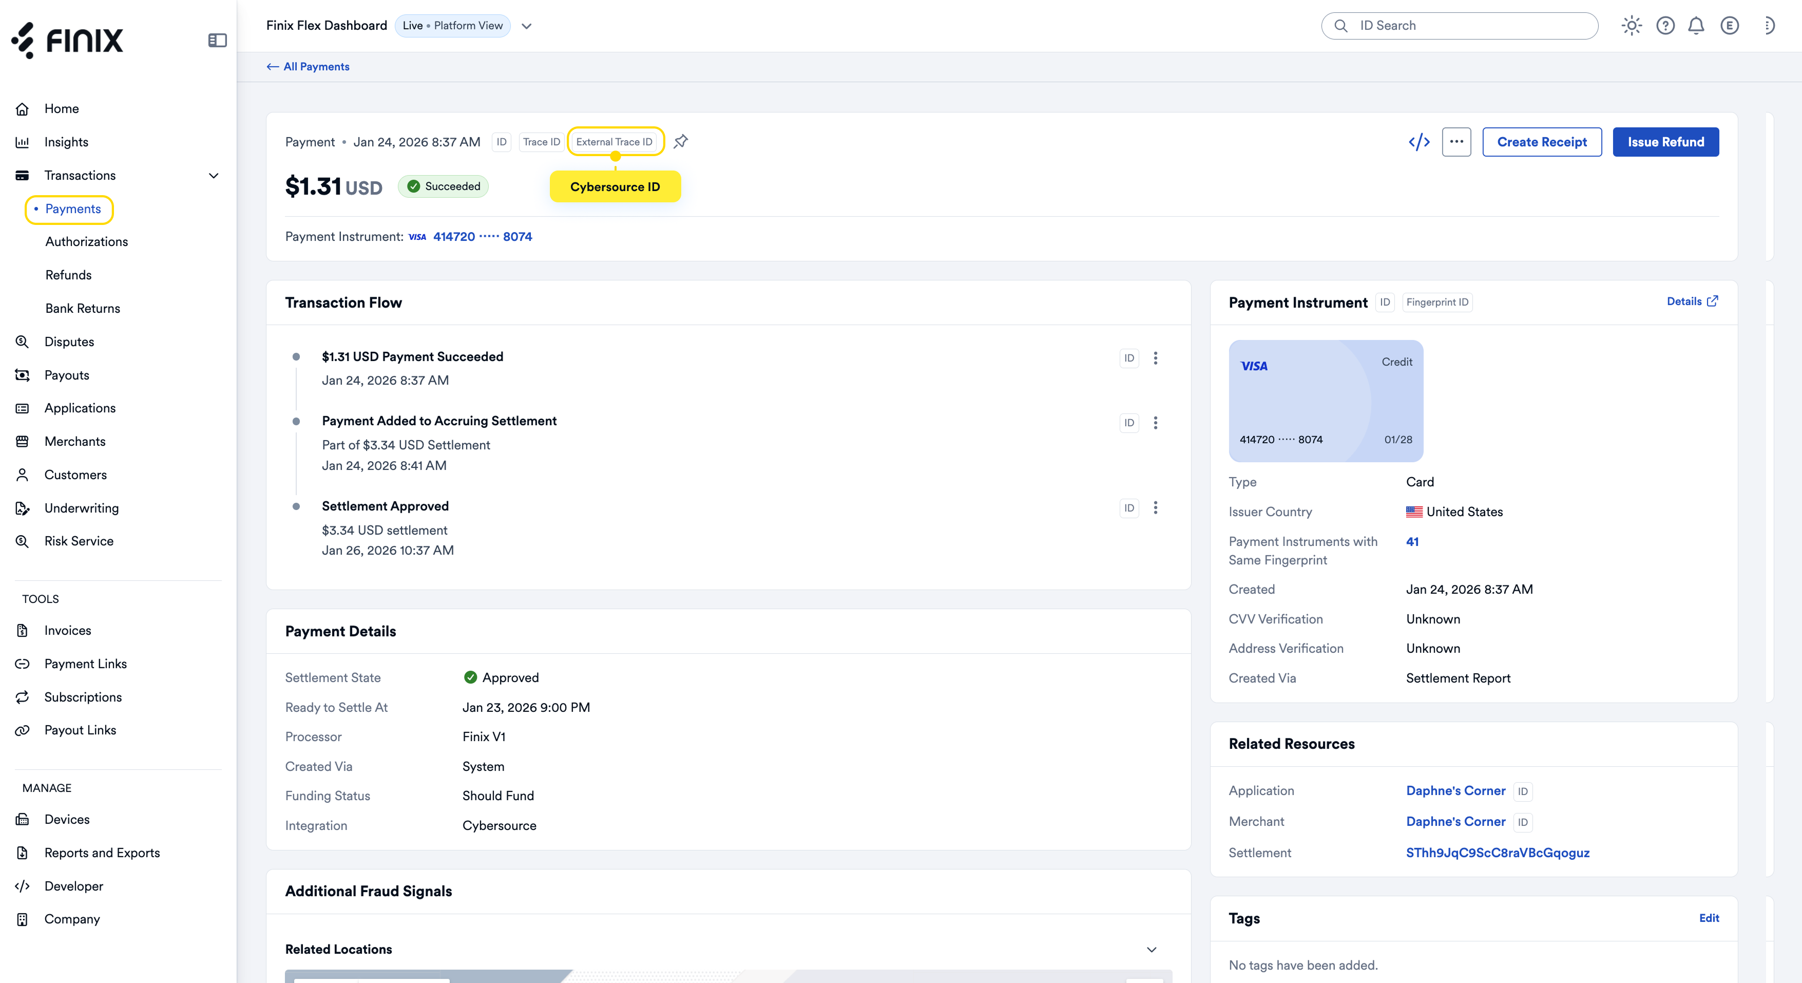
Task: Open Disputes in sidebar
Action: point(69,342)
